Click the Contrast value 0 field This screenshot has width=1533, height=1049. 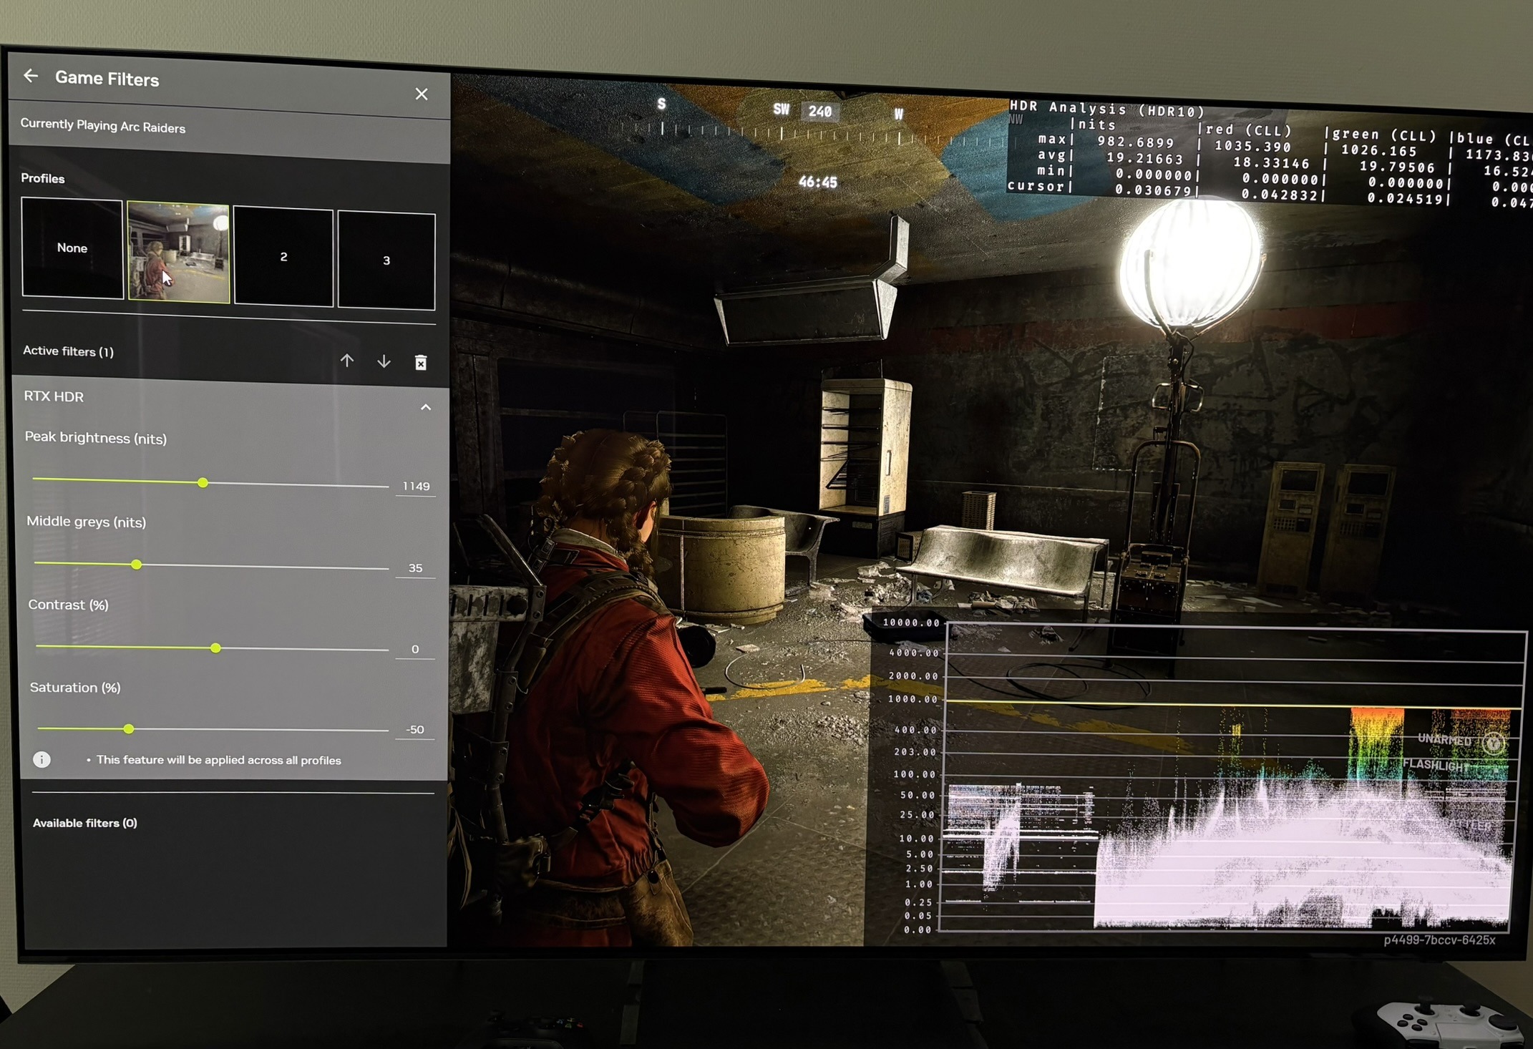[x=415, y=649]
